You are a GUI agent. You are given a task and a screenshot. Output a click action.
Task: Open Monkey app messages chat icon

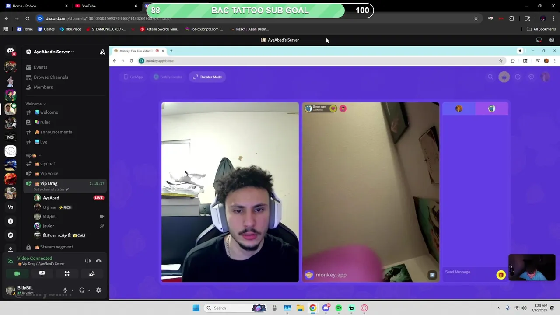click(x=531, y=77)
